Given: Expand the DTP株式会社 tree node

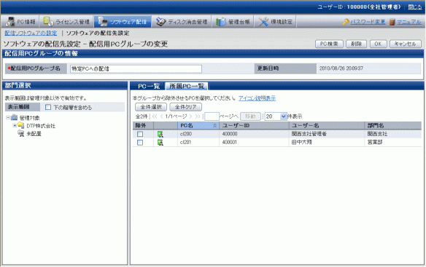Looking at the screenshot, I should click(15, 126).
